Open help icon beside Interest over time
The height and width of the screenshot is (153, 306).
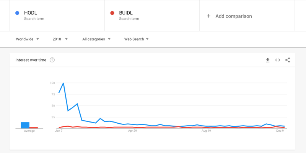52,60
